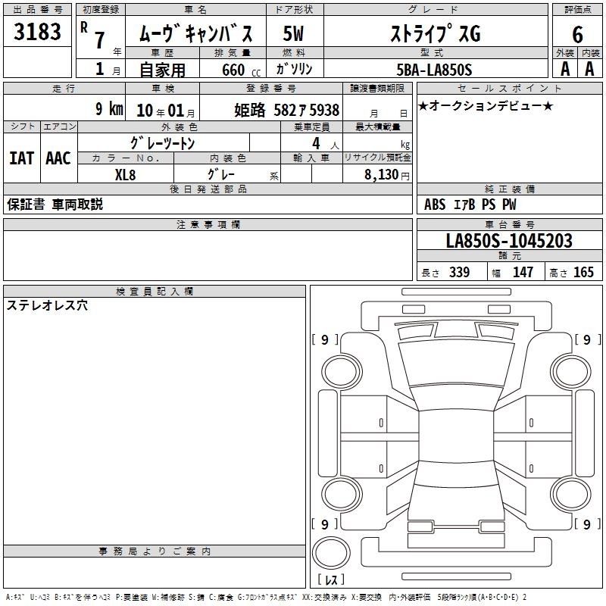
Task: Select the evaluation score 6
Action: point(577,33)
